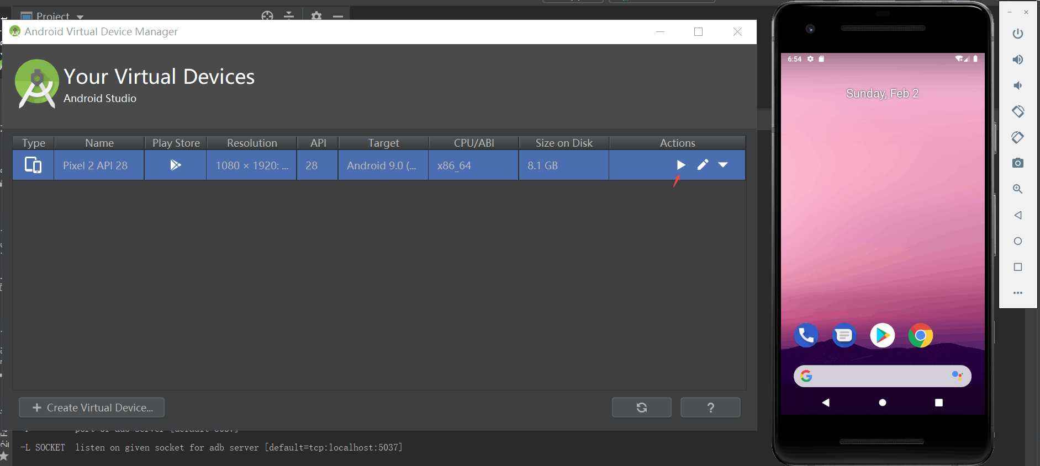Click emulator toolbar Back triangle

point(1018,215)
